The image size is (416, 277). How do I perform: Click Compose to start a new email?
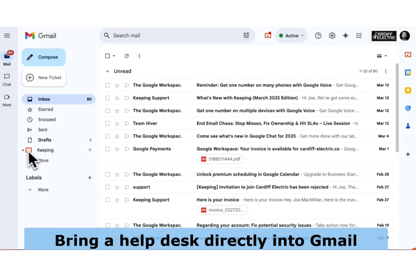(43, 57)
